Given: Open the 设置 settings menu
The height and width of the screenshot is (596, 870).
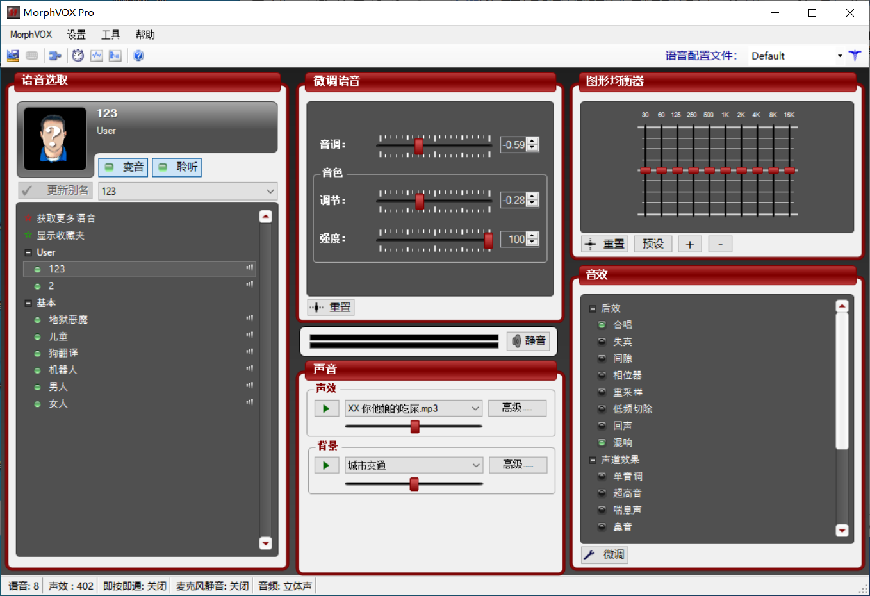Looking at the screenshot, I should [76, 35].
